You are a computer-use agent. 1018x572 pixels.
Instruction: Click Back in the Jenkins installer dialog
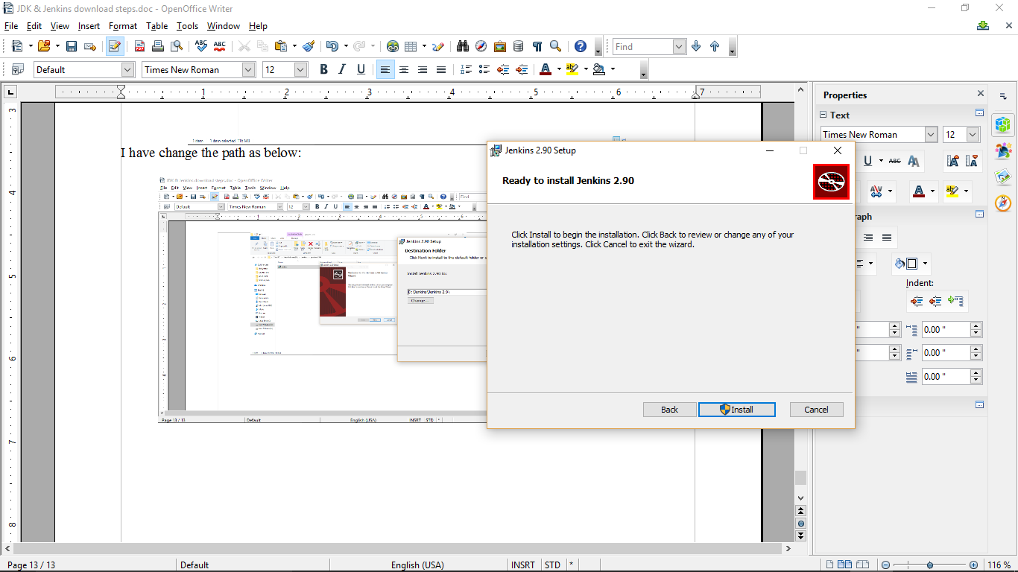coord(668,409)
